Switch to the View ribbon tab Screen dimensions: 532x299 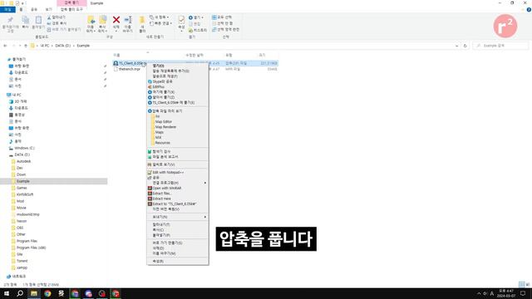49,9
